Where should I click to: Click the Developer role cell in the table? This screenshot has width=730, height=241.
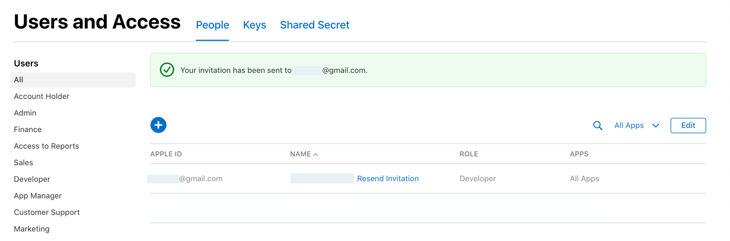pyautogui.click(x=477, y=178)
